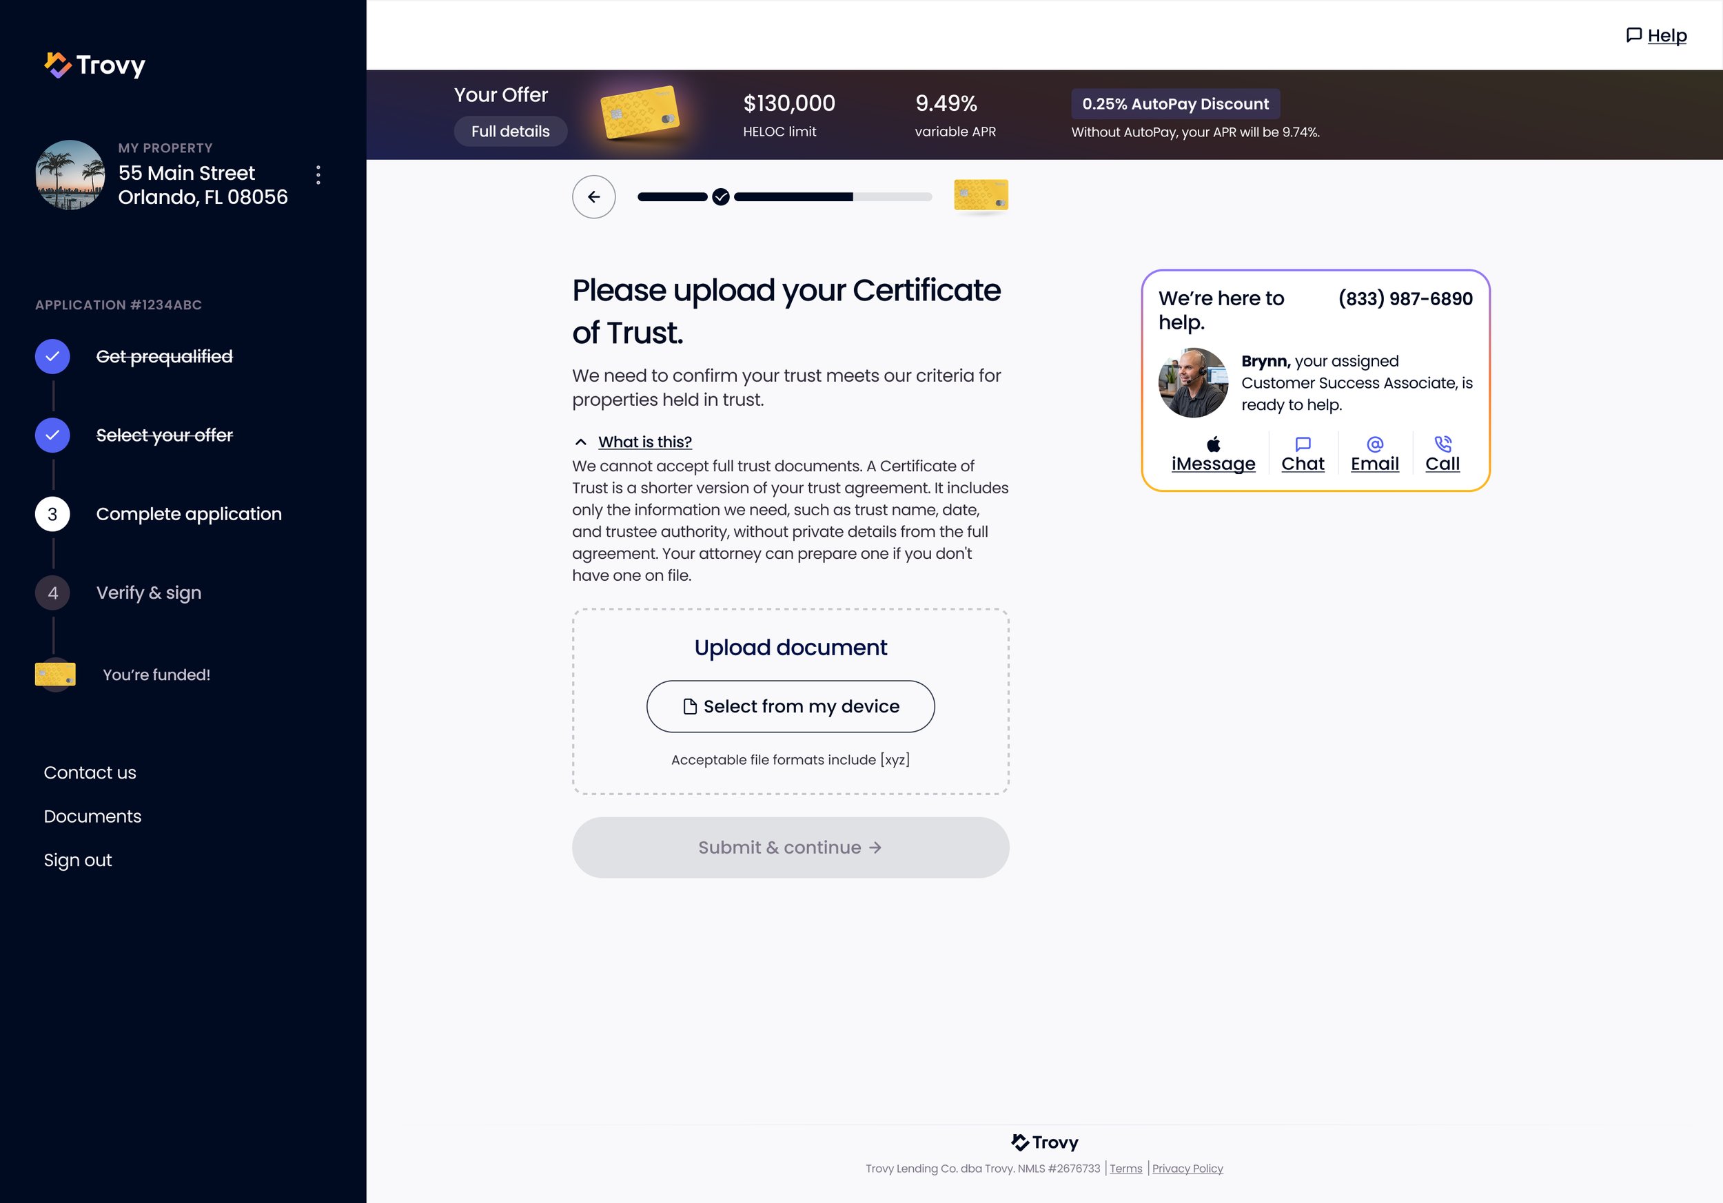Open Contact us in the sidebar
The width and height of the screenshot is (1723, 1203).
click(x=90, y=772)
